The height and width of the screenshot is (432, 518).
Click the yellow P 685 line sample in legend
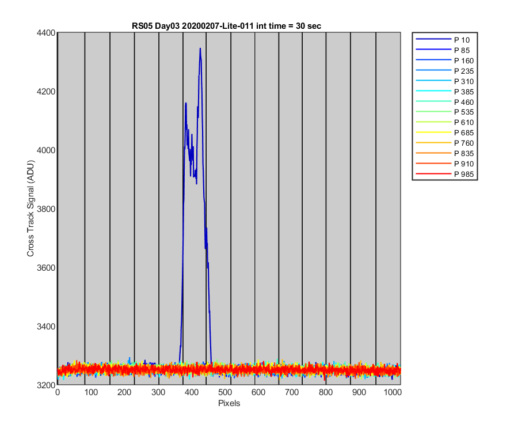pyautogui.click(x=433, y=132)
